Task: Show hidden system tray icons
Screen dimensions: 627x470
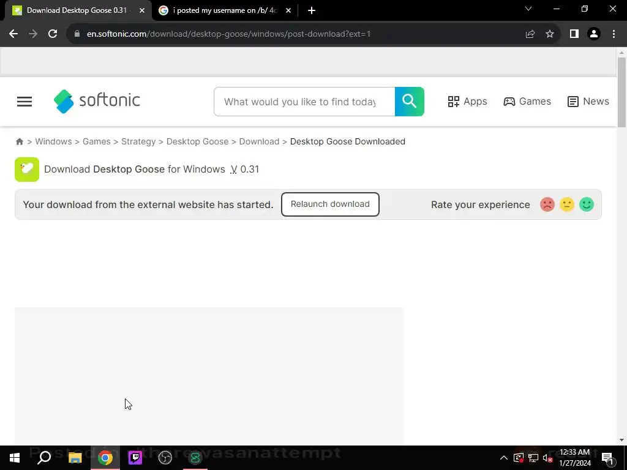Action: click(x=504, y=458)
